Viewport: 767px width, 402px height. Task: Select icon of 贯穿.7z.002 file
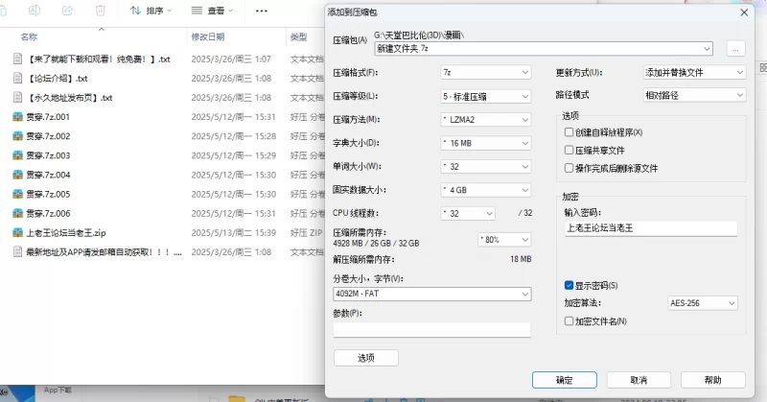coord(17,136)
